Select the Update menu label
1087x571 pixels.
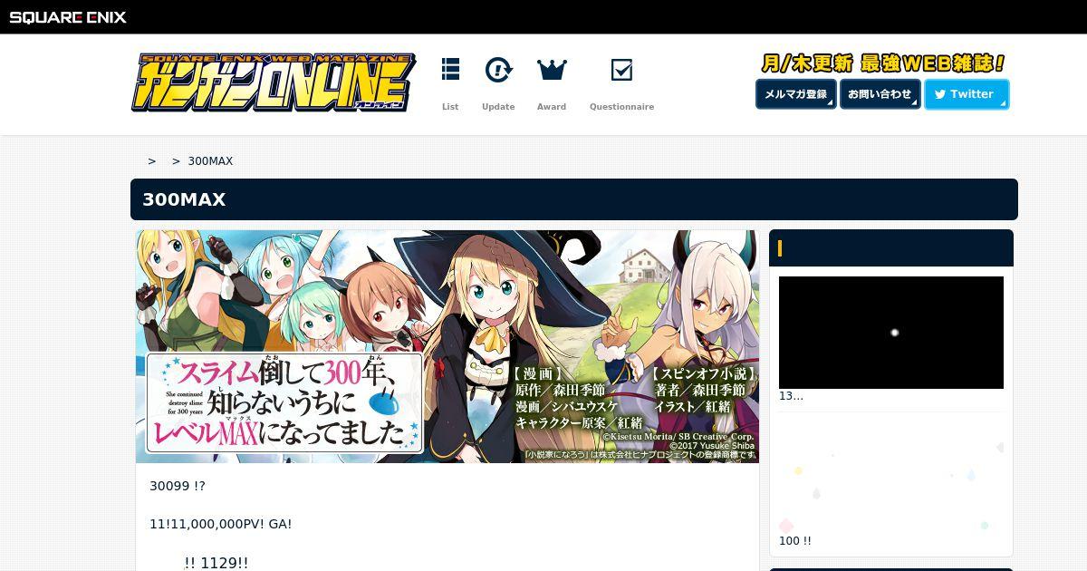coord(498,107)
